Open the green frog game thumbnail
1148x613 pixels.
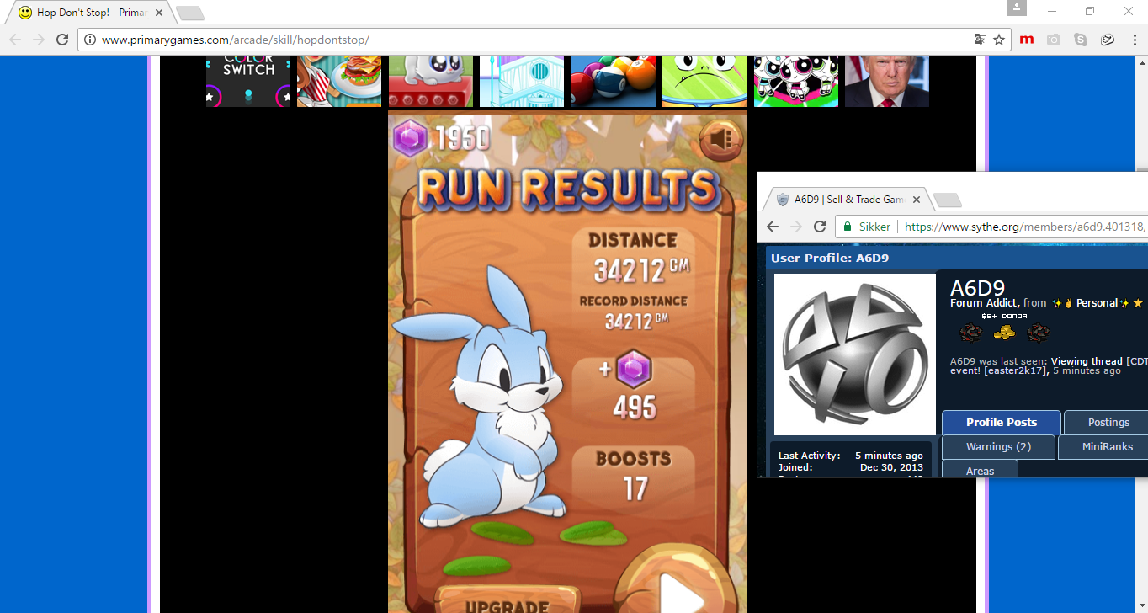tap(704, 81)
